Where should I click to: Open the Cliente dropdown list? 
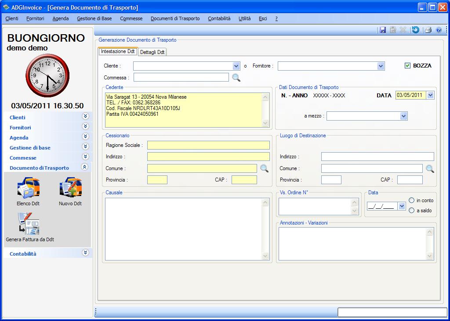pos(236,66)
